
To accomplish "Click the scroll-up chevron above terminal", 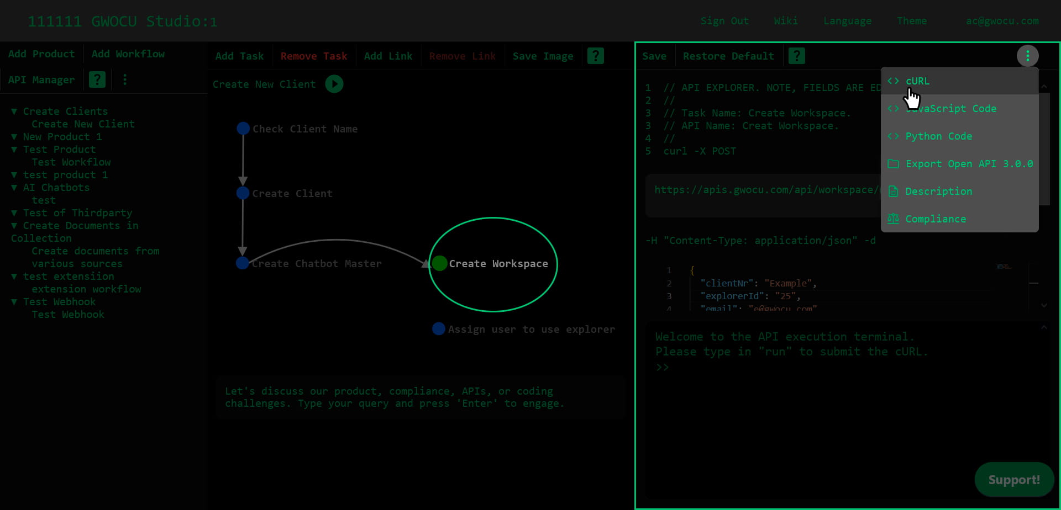I will click(1044, 327).
